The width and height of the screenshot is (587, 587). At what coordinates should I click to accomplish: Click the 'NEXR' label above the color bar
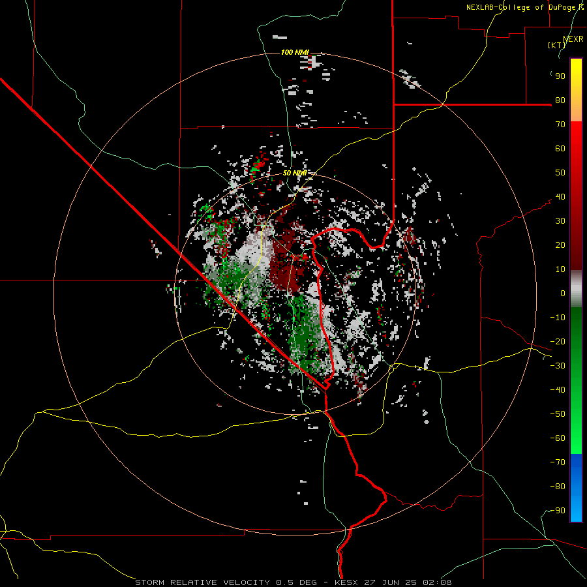[573, 39]
